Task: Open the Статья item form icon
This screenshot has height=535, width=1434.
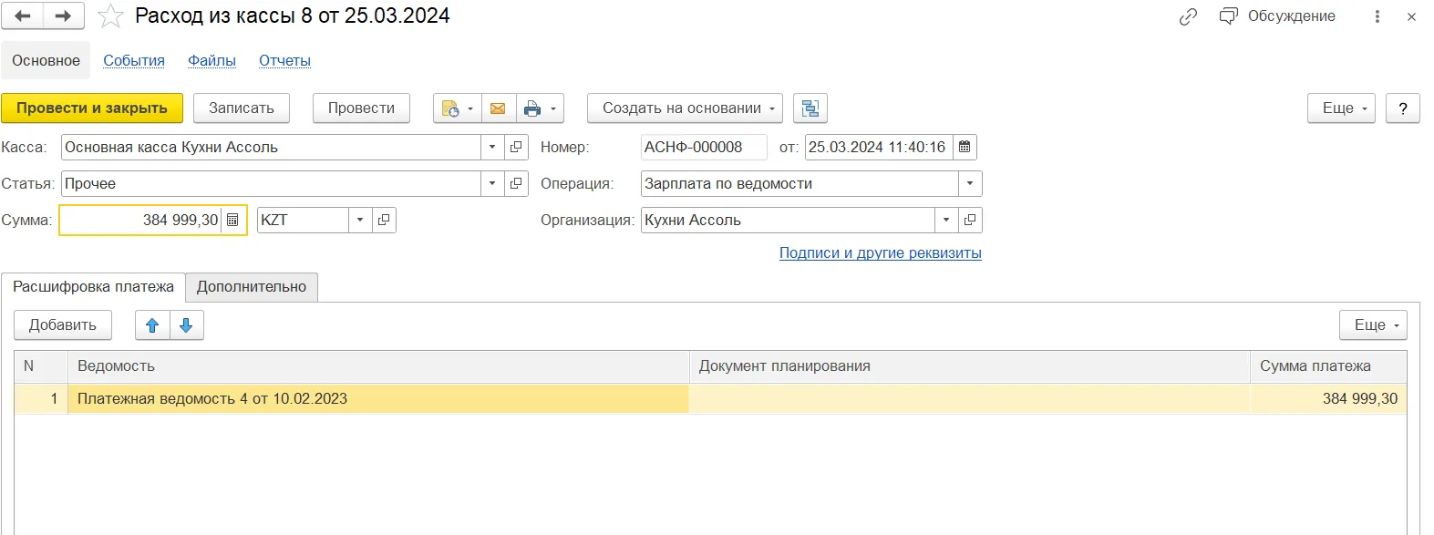Action: (x=516, y=183)
